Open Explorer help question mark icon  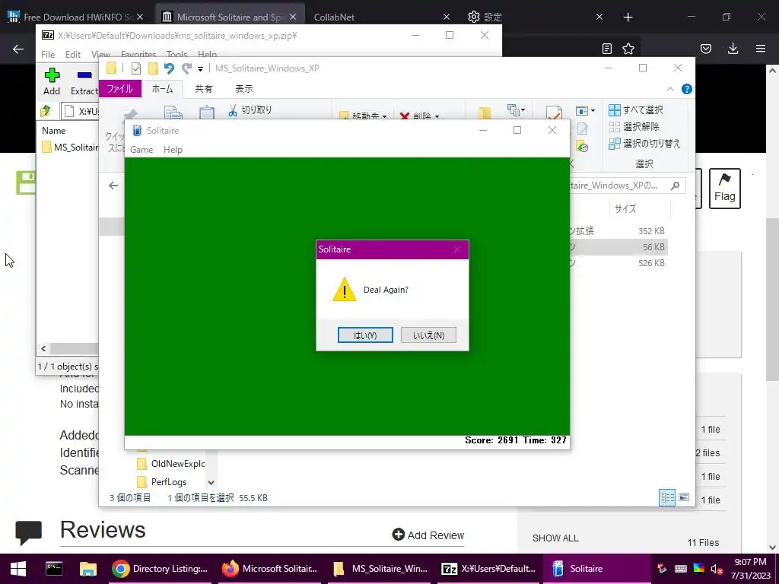tap(687, 89)
